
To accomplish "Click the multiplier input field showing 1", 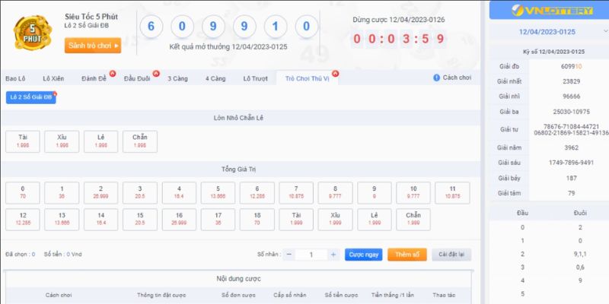I will pyautogui.click(x=311, y=255).
